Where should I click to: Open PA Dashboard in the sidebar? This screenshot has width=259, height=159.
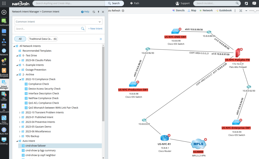point(4,108)
